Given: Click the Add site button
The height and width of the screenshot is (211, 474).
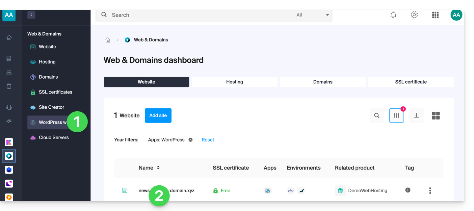Looking at the screenshot, I should [158, 116].
